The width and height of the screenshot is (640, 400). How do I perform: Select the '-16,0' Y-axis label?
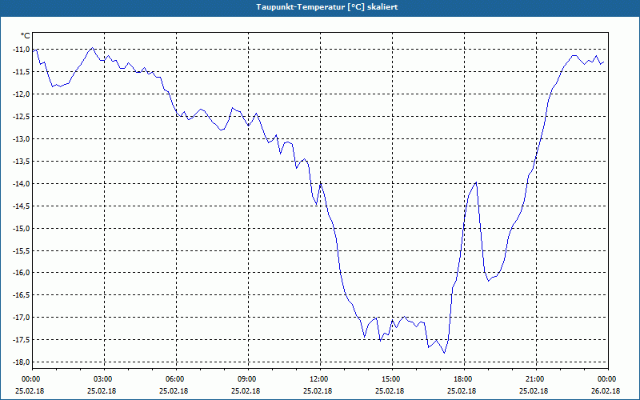pyautogui.click(x=22, y=273)
